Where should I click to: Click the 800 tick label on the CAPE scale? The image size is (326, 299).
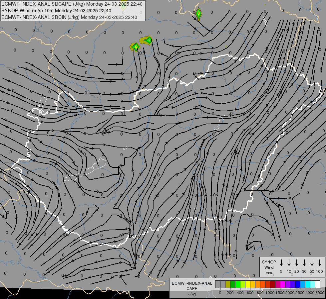260,293
